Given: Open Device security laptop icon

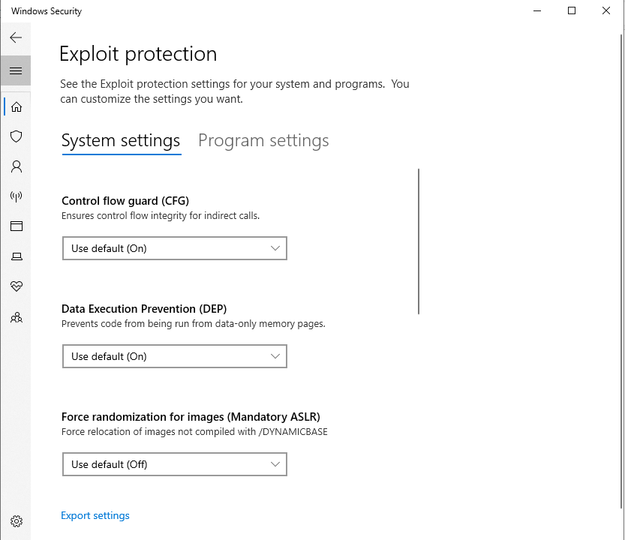Looking at the screenshot, I should click(x=17, y=256).
